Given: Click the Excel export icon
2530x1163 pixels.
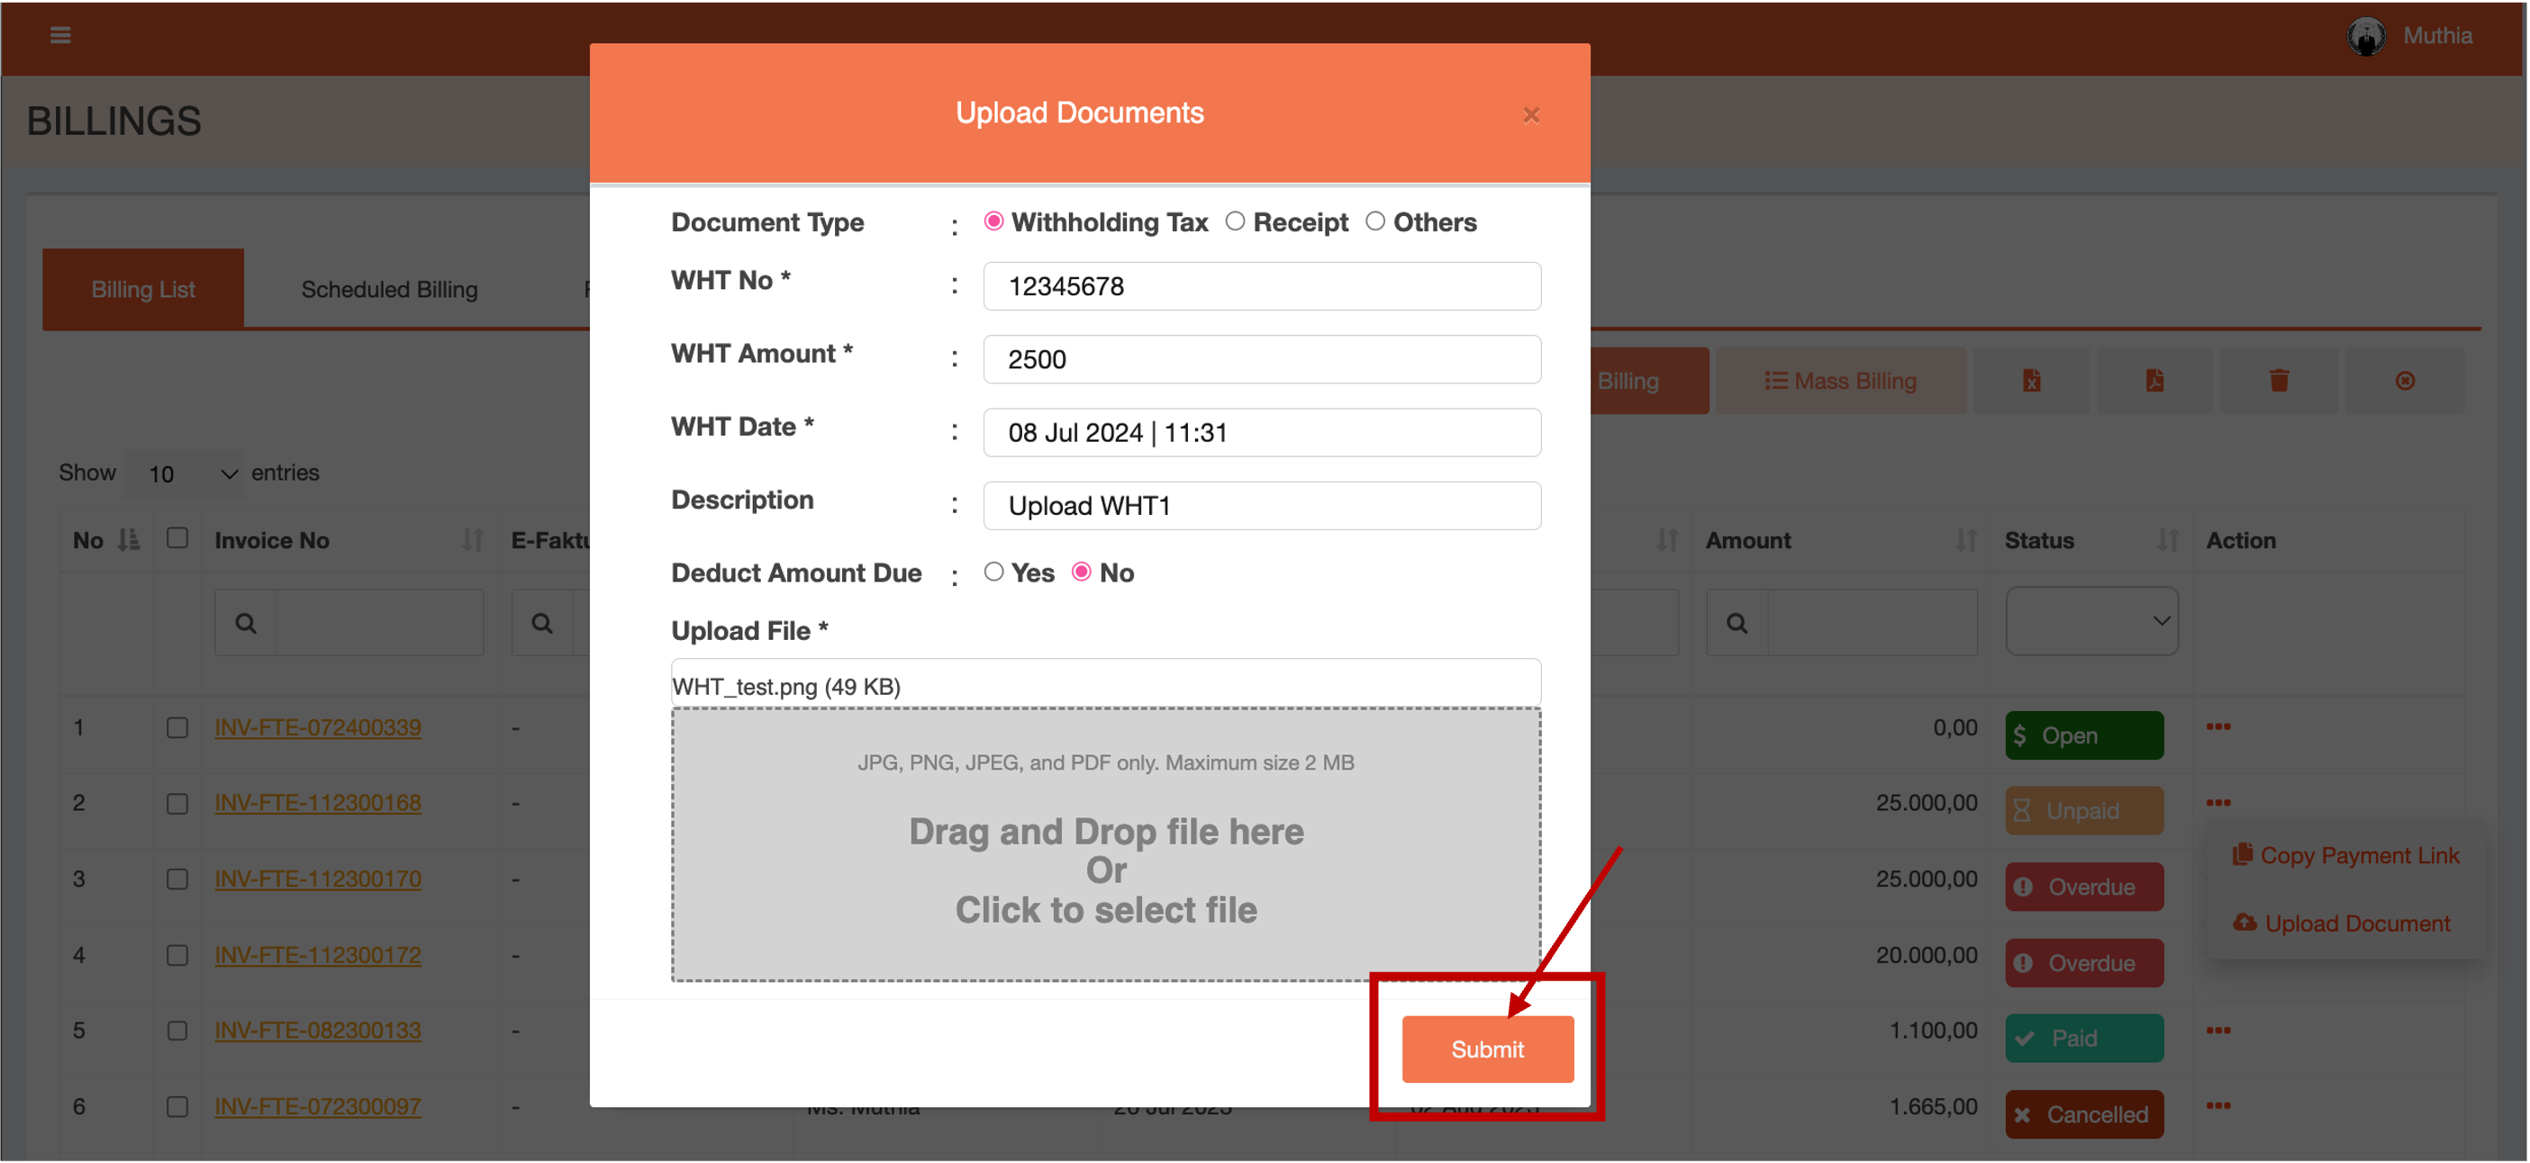Looking at the screenshot, I should pyautogui.click(x=2031, y=381).
